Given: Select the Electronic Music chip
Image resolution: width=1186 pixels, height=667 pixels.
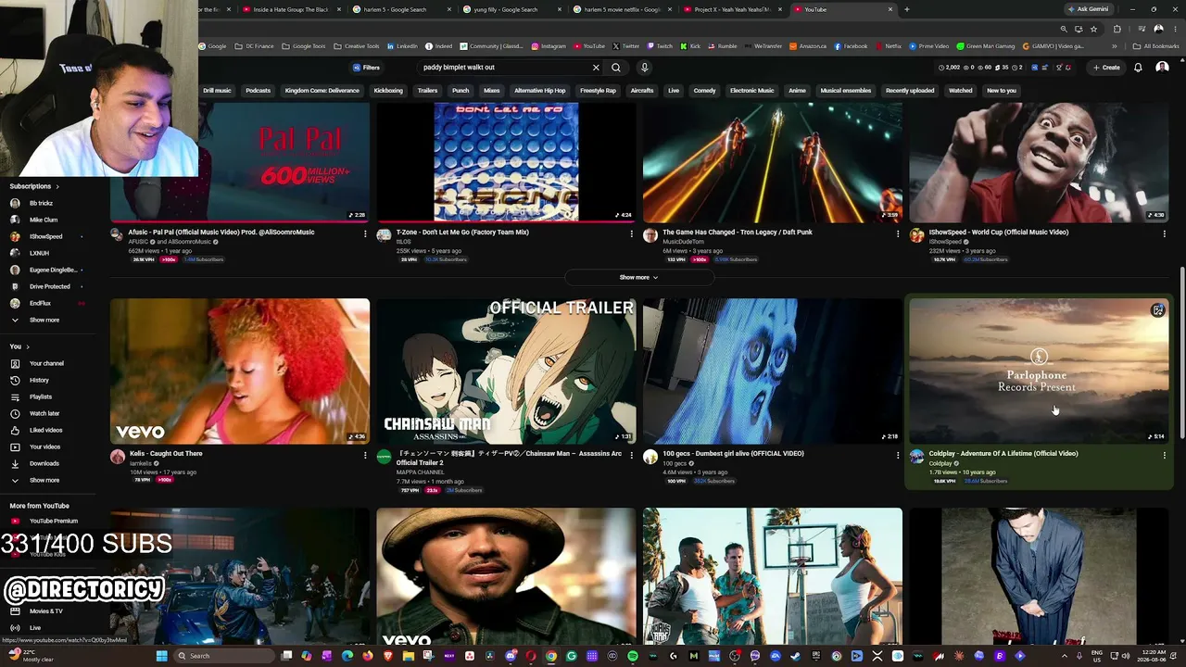Looking at the screenshot, I should [x=751, y=91].
